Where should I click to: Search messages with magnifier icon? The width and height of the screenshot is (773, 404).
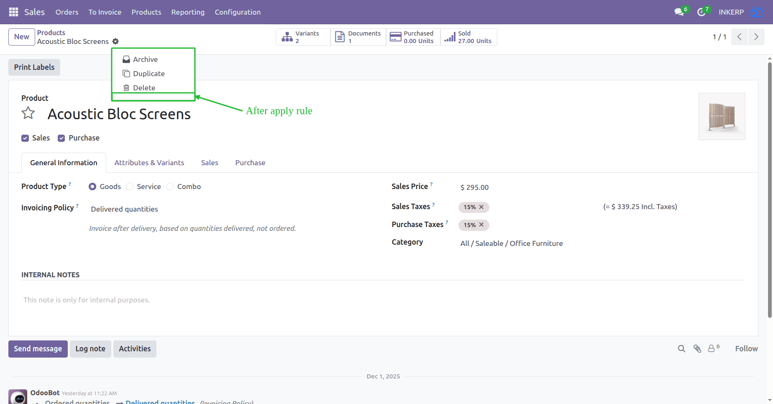(681, 349)
